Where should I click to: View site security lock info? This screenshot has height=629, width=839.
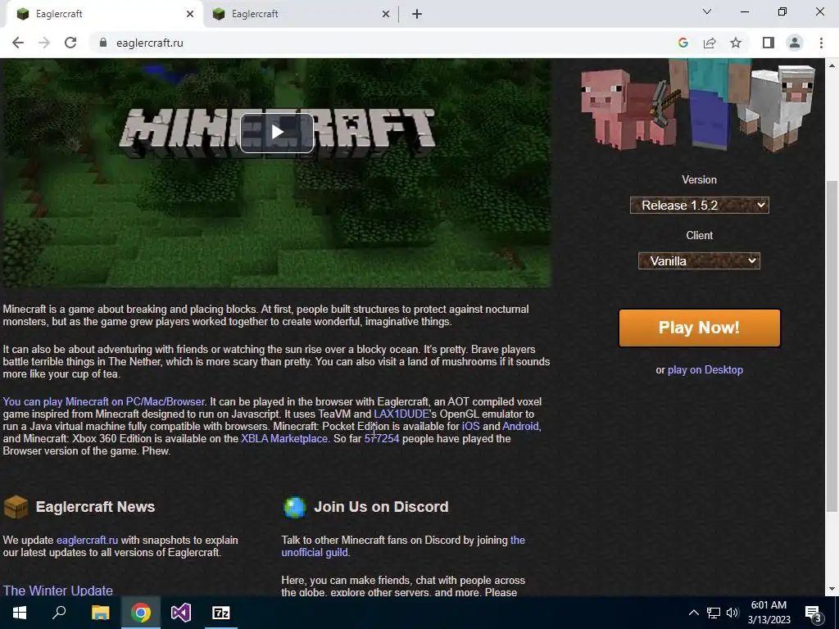click(x=103, y=43)
